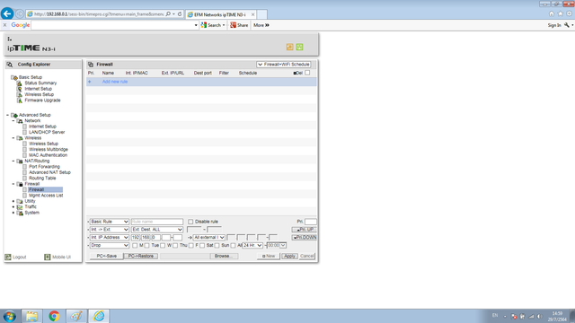Open the Drop action dropdown
The width and height of the screenshot is (575, 323).
(110, 245)
